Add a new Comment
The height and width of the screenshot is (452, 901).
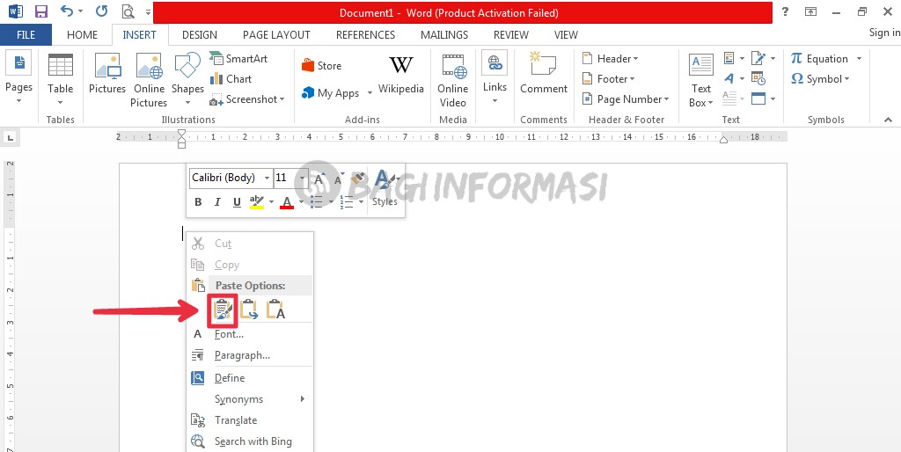pos(544,73)
